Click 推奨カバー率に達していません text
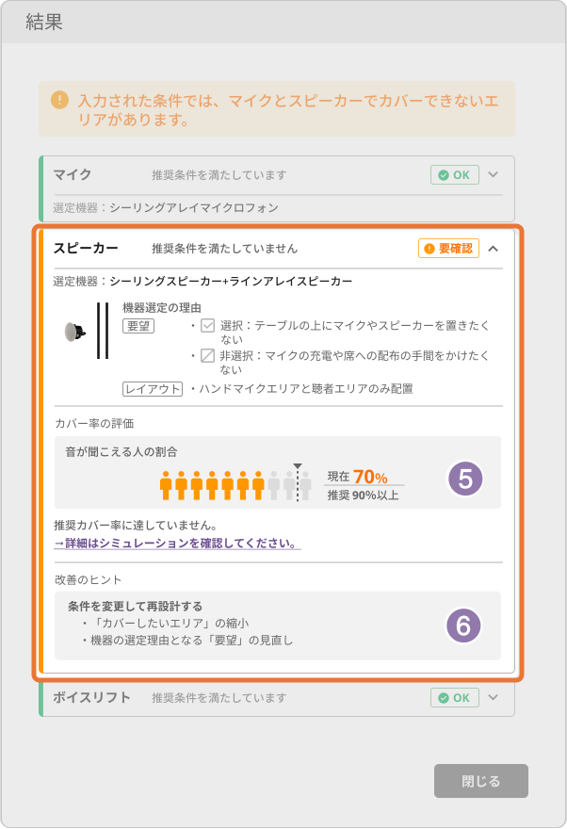 point(136,526)
